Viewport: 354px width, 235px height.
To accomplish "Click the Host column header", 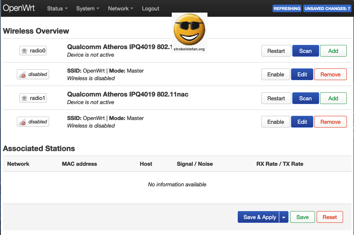I will [146, 164].
